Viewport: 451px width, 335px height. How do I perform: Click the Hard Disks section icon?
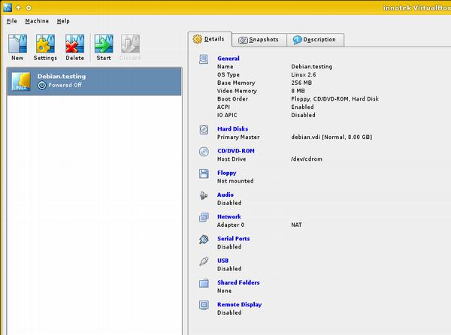[x=204, y=130]
